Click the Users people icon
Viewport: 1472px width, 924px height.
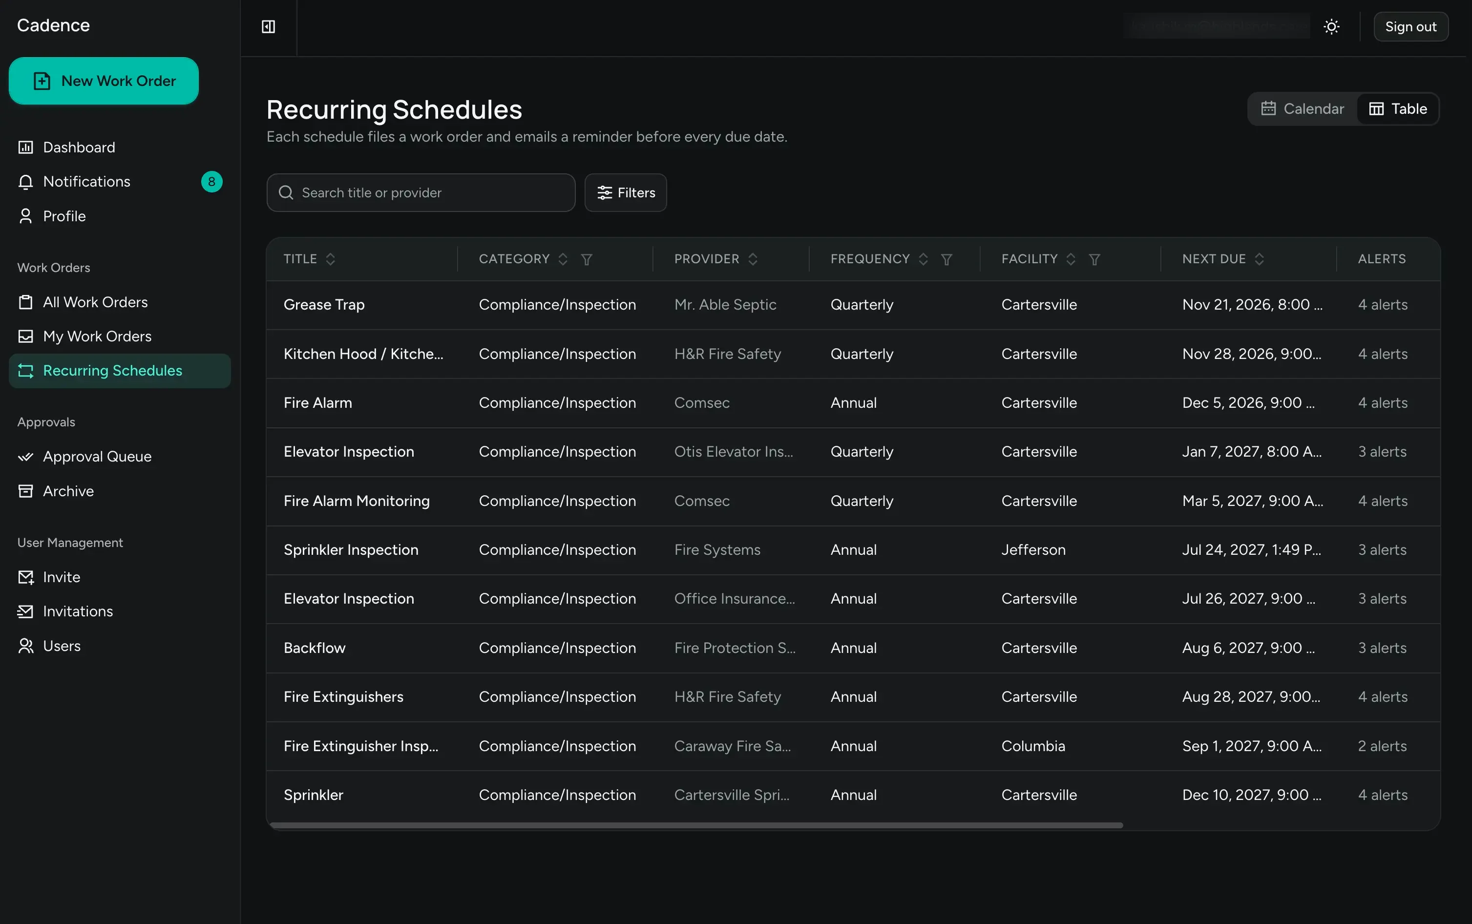26,646
